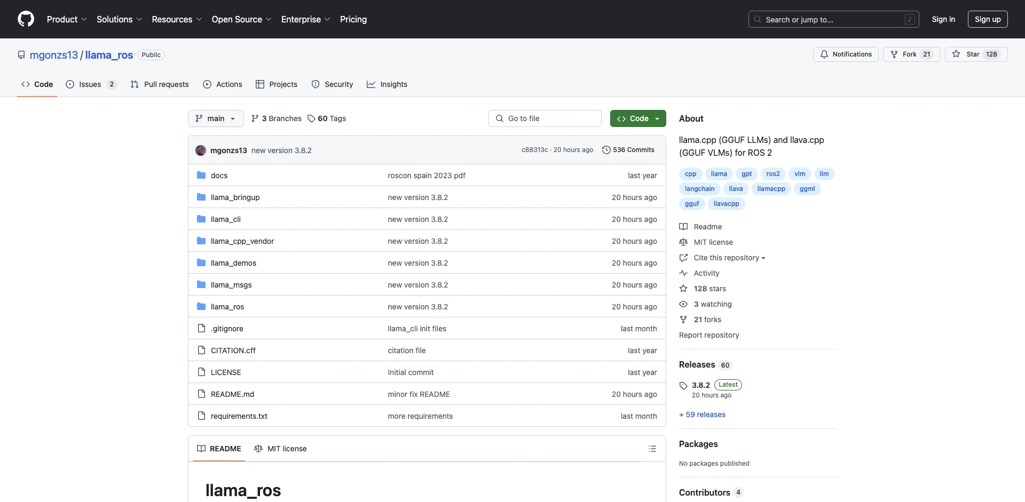The image size is (1025, 502).
Task: Open the green Code dropdown button
Action: click(638, 118)
